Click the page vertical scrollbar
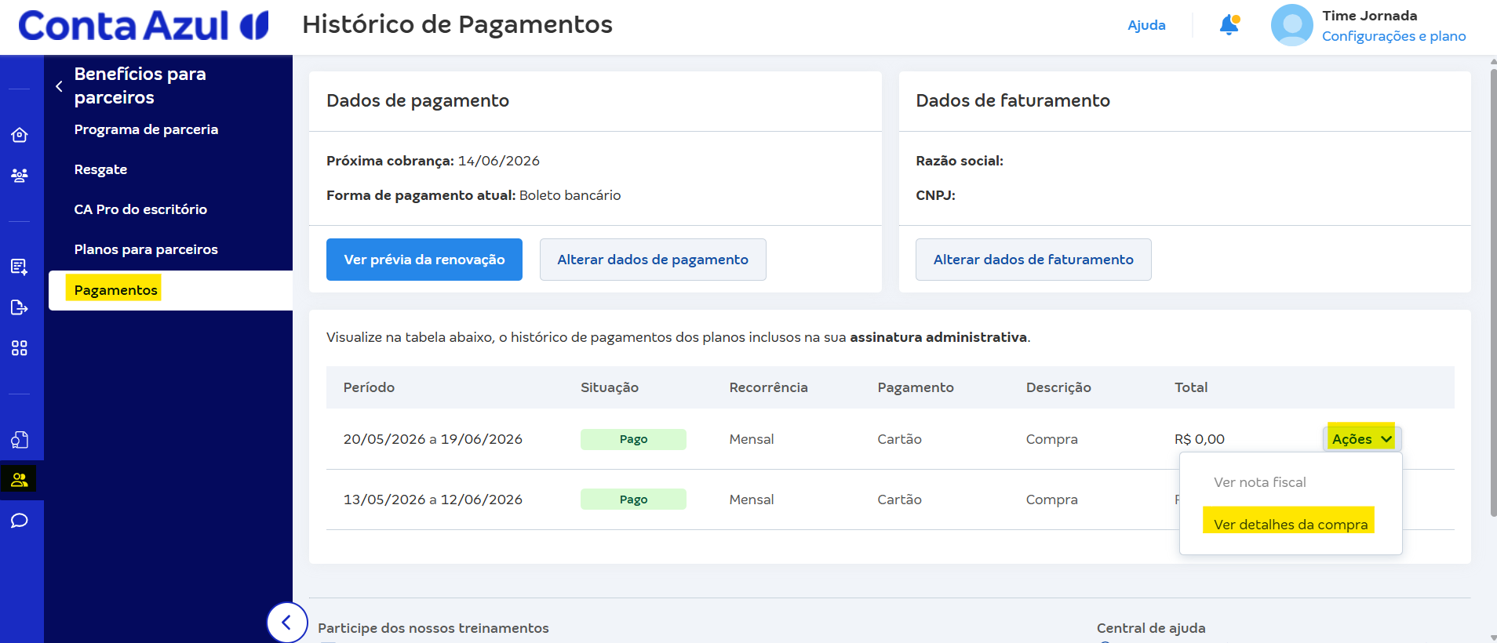This screenshot has width=1497, height=643. [1493, 293]
